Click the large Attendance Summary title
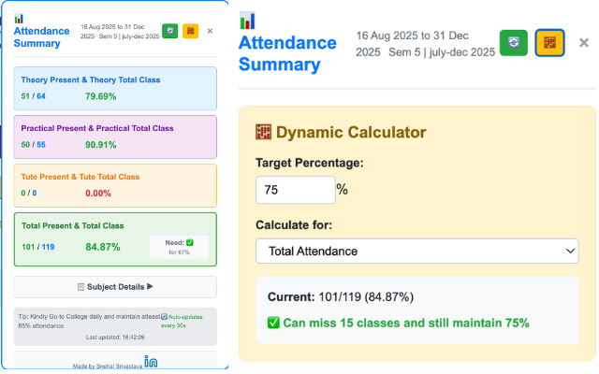Screen dimensions: 599x374 pos(287,53)
